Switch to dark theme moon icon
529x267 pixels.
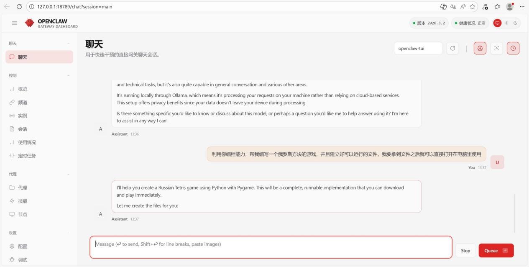click(x=515, y=23)
